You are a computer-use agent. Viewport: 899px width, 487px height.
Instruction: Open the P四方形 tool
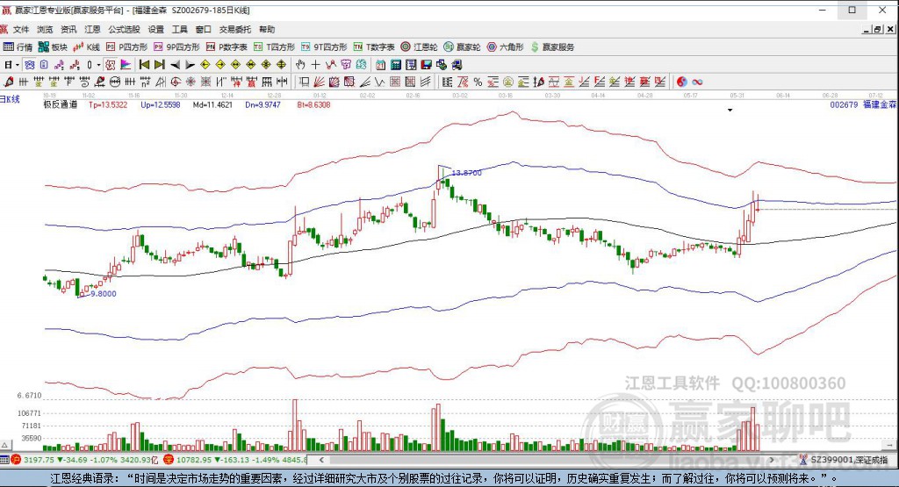[126, 47]
